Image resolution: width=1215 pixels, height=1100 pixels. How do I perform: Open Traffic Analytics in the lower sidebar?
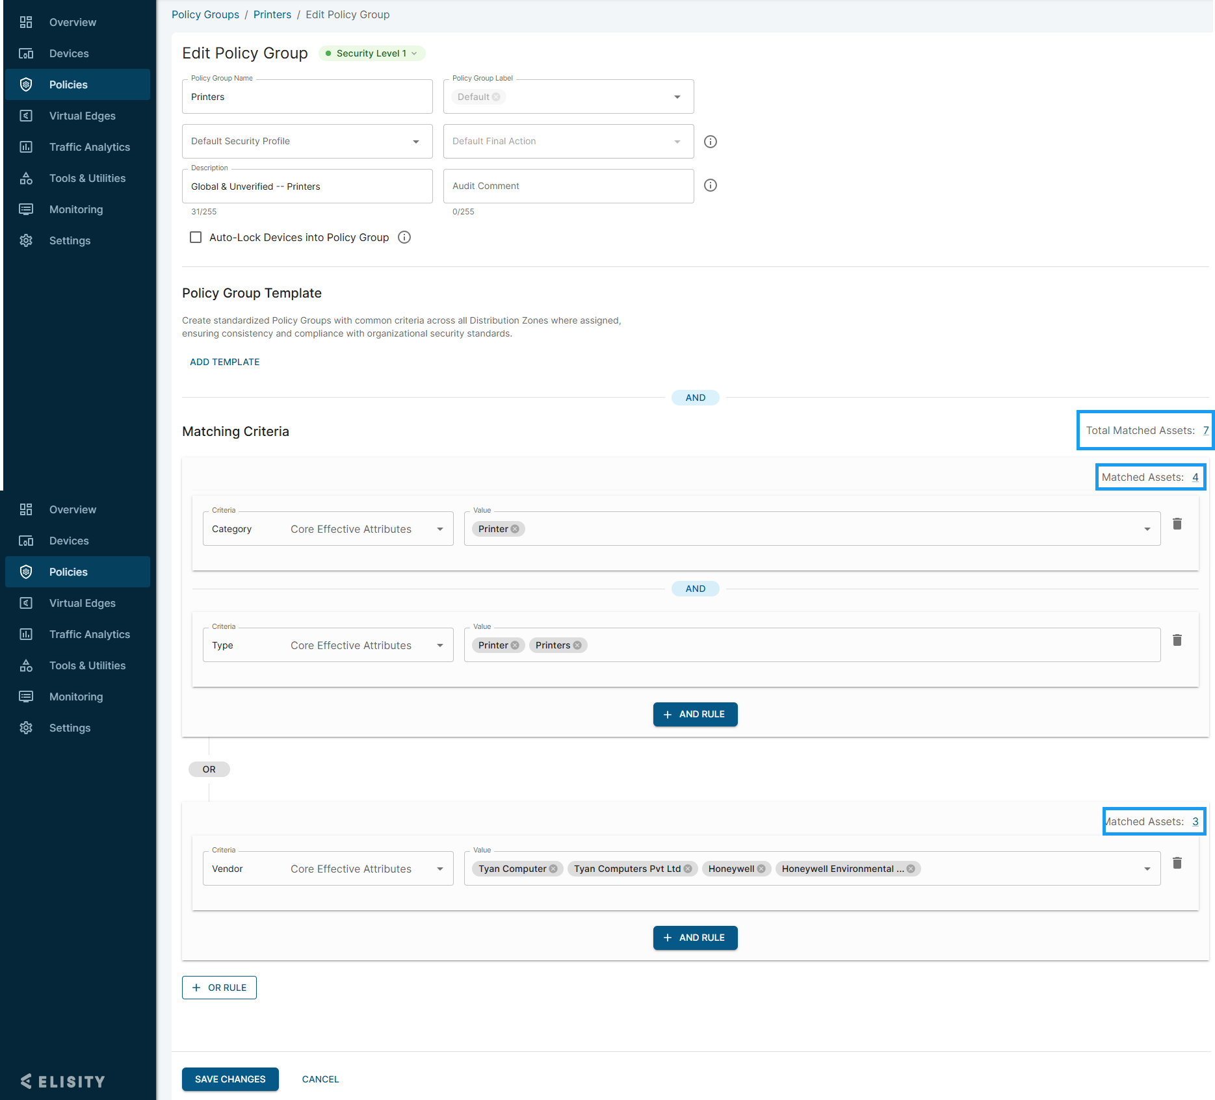pyautogui.click(x=78, y=634)
